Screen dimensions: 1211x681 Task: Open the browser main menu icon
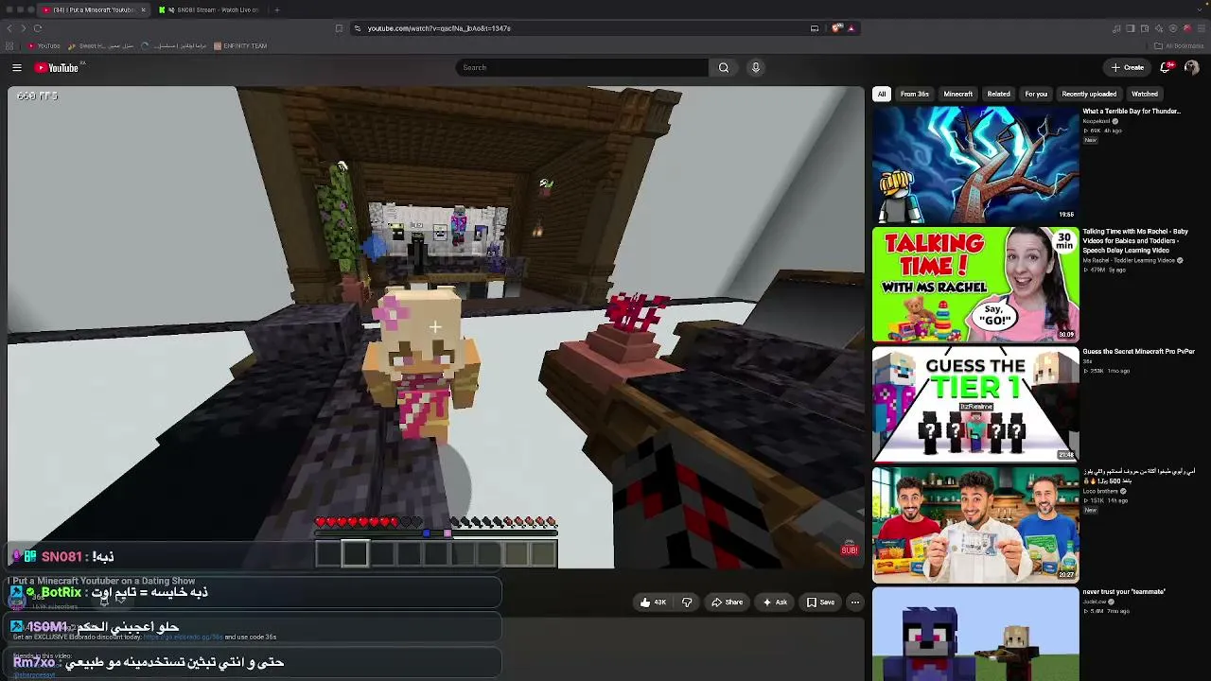(x=1201, y=28)
